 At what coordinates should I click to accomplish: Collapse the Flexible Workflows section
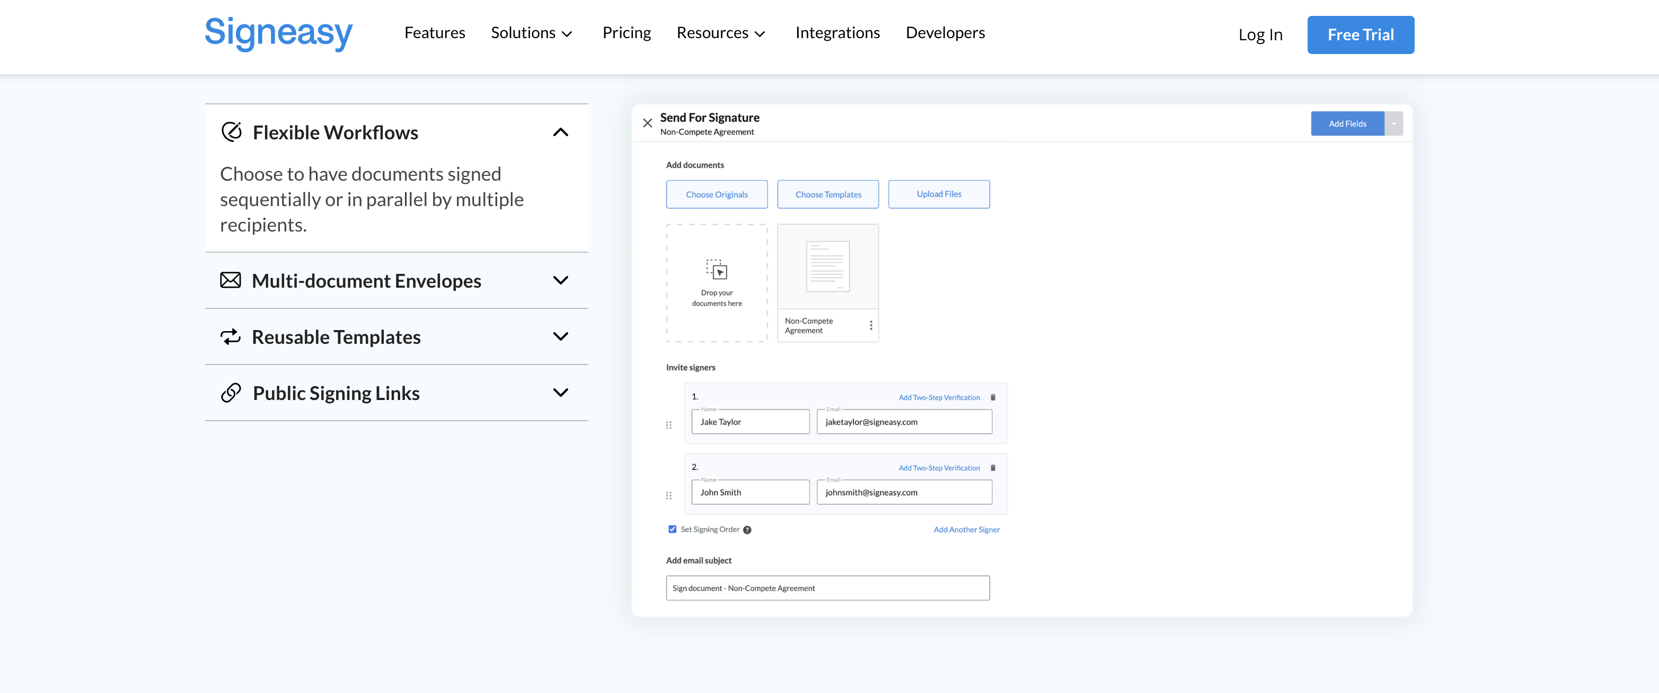click(x=560, y=132)
